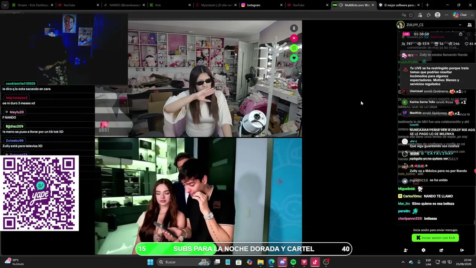Click the sub goal progress bar
Viewport: 476px width, 268px height.
click(x=244, y=249)
